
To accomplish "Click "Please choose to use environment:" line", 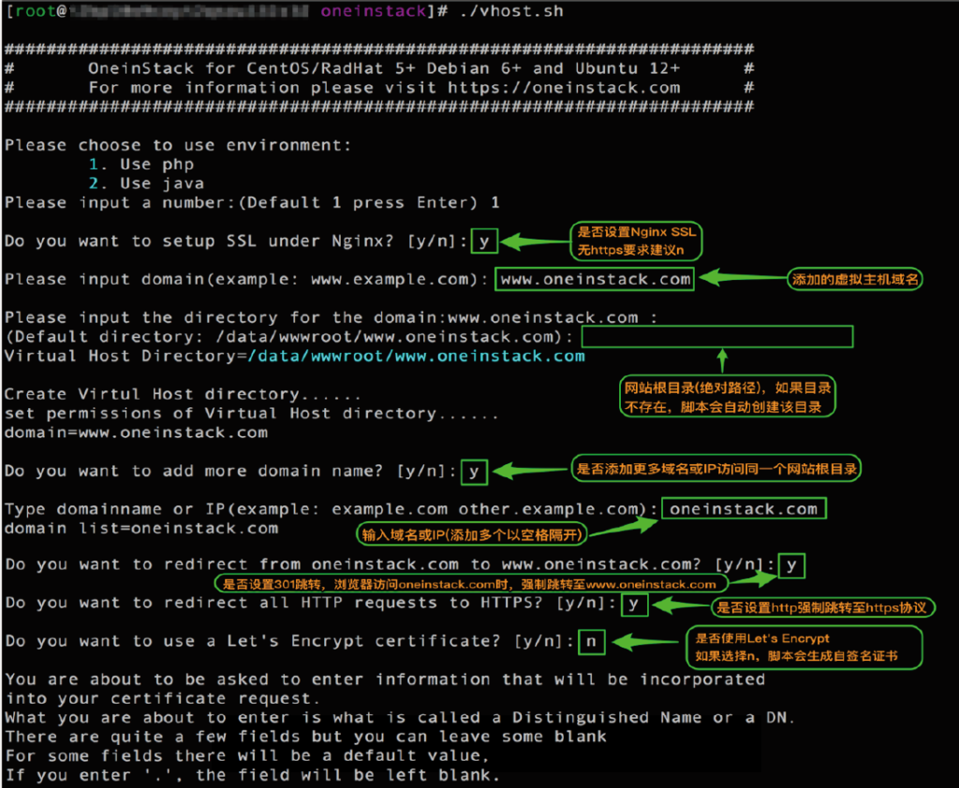I will [x=178, y=145].
